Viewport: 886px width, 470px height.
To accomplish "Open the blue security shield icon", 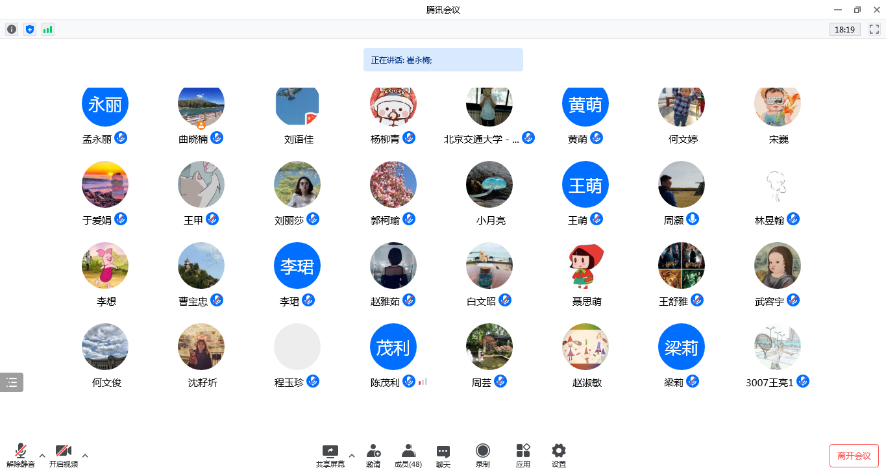I will (x=29, y=29).
